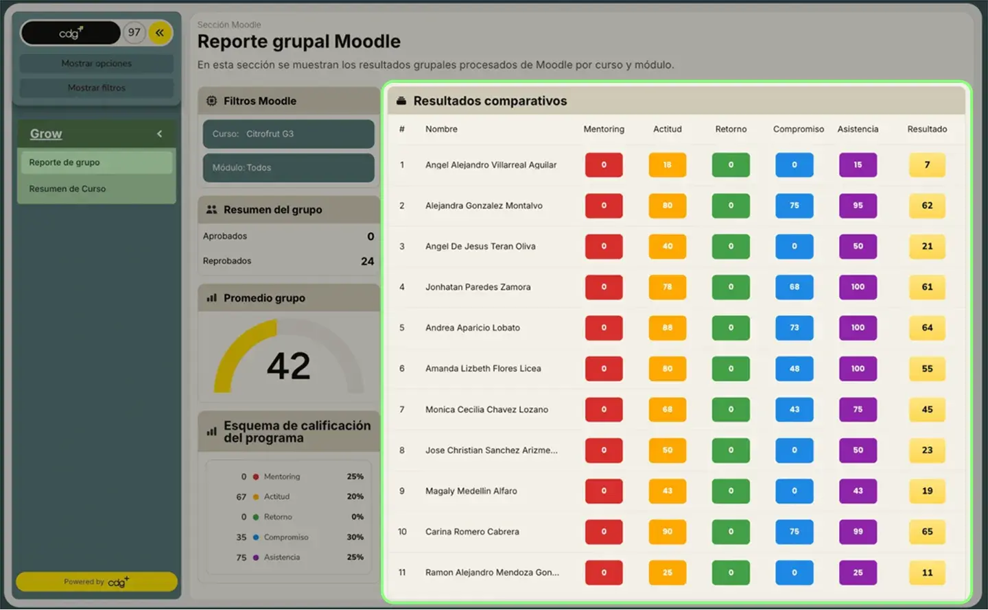The image size is (988, 610).
Task: Click Jose Christian Sanchez's Retorno badge
Action: pyautogui.click(x=731, y=450)
